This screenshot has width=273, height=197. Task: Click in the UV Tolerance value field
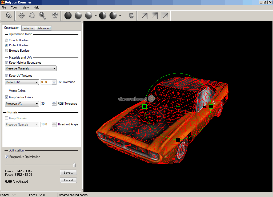[46, 82]
